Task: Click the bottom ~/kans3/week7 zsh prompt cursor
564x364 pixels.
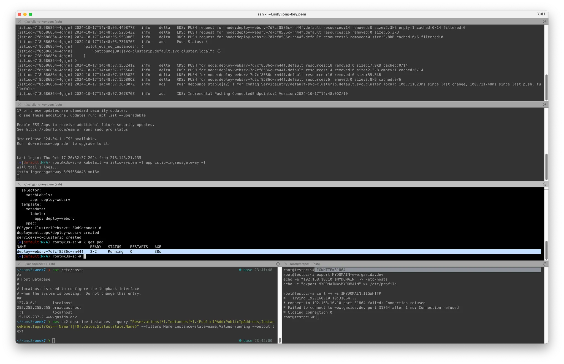Action: click(53, 341)
